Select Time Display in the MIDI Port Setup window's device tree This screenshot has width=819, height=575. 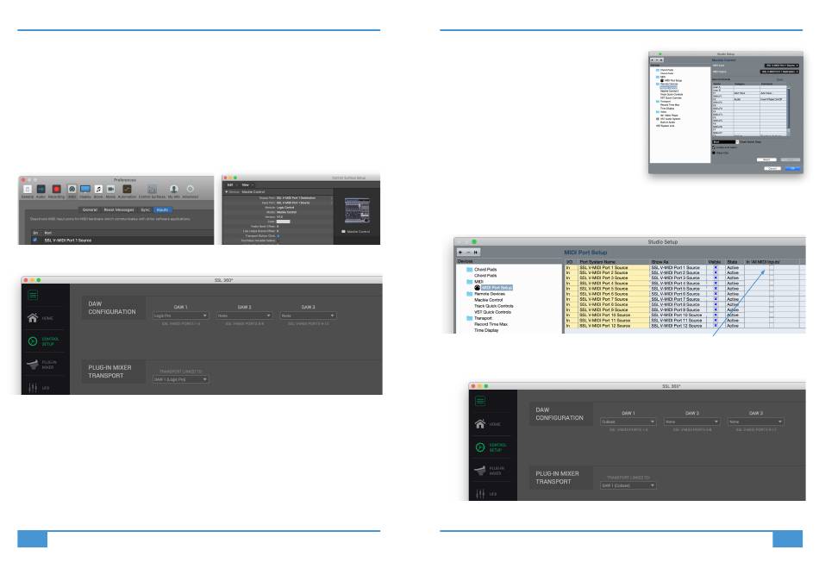pyautogui.click(x=486, y=330)
